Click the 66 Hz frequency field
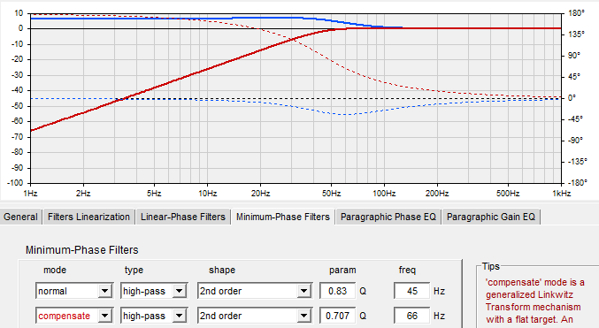The height and width of the screenshot is (328, 599). (411, 316)
